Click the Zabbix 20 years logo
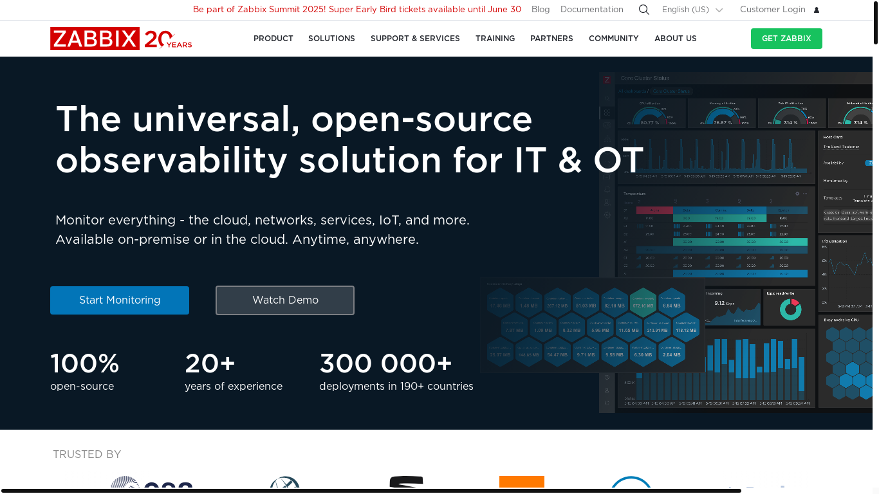This screenshot has width=879, height=494. point(121,39)
